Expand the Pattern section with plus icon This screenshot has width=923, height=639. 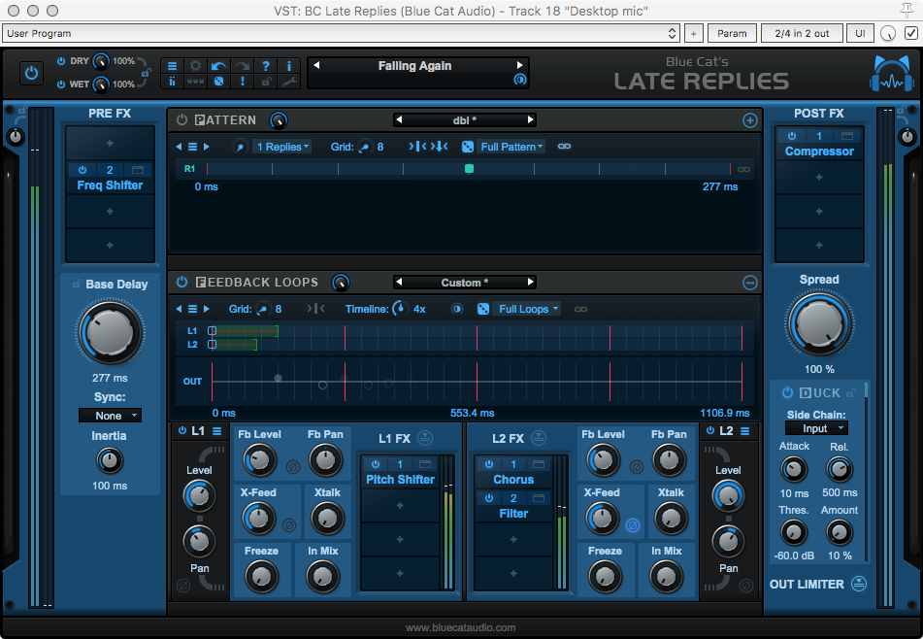click(749, 120)
